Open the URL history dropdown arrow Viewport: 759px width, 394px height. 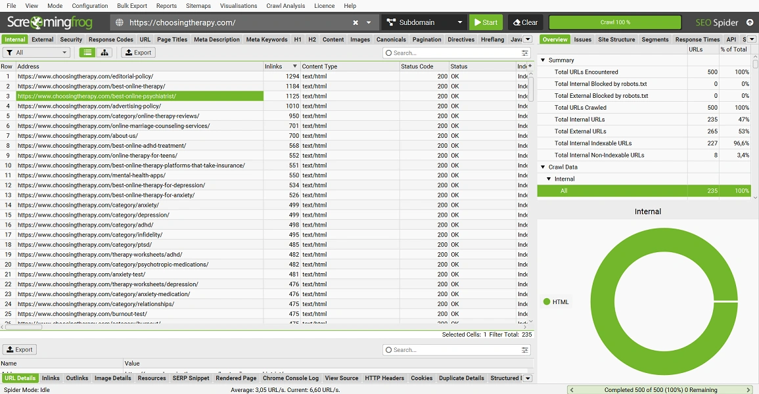[x=369, y=23]
